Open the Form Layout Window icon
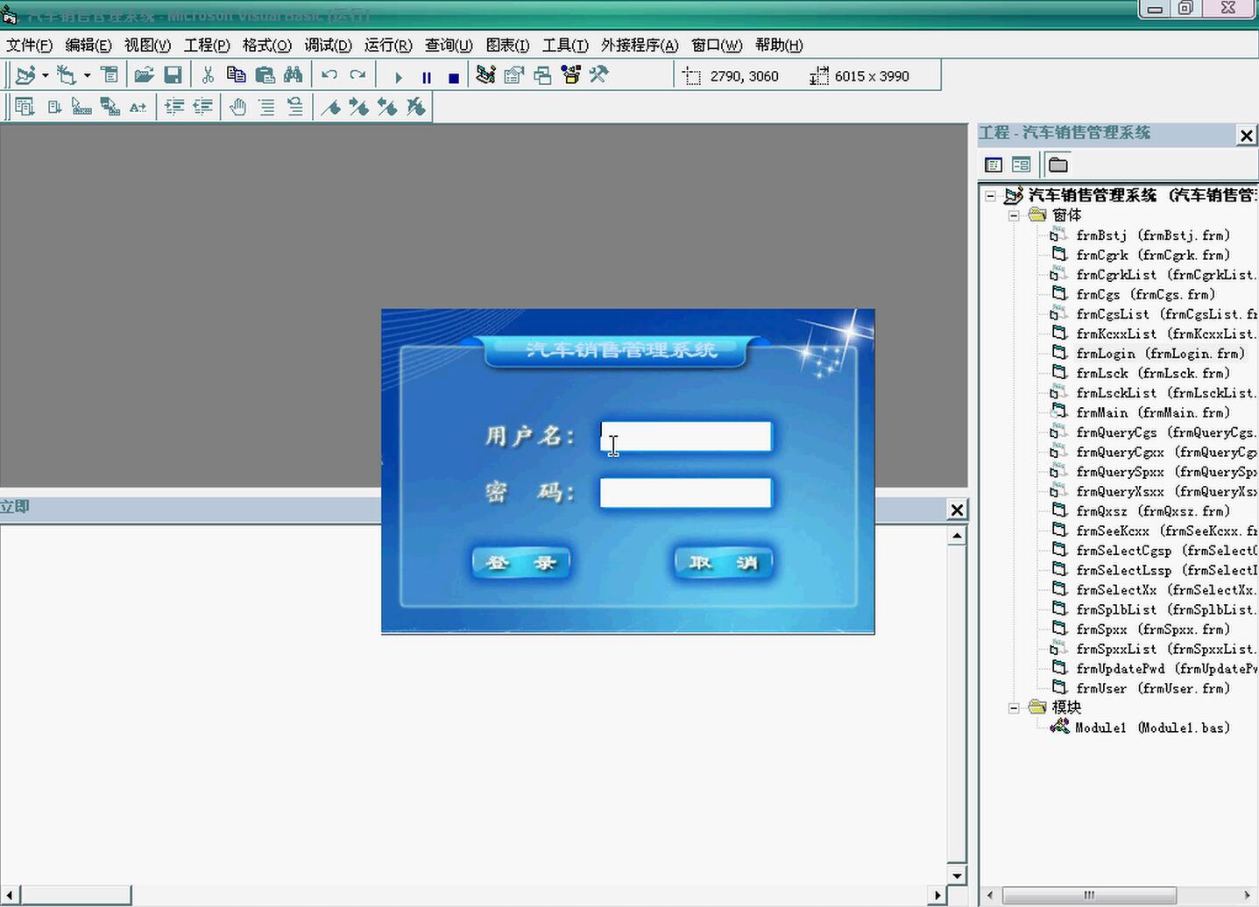 click(x=542, y=76)
